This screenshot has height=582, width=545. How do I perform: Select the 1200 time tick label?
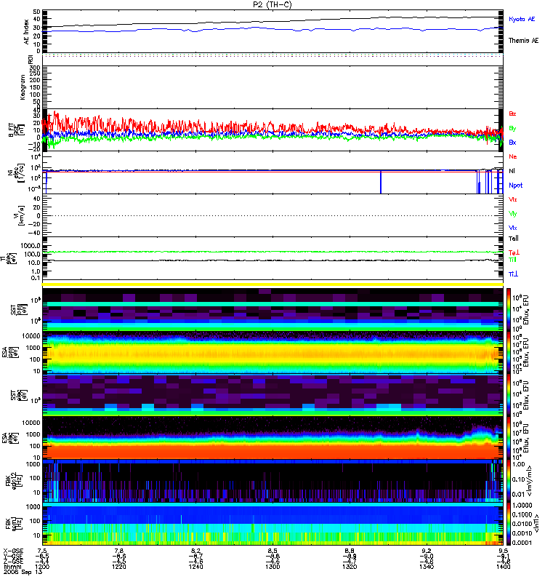(x=42, y=567)
